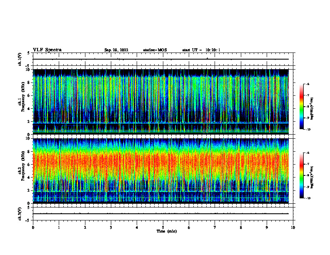Click the 'ch.3(V)' waveform axis label
Viewport: 330px width, 255px height.
[x=20, y=214]
